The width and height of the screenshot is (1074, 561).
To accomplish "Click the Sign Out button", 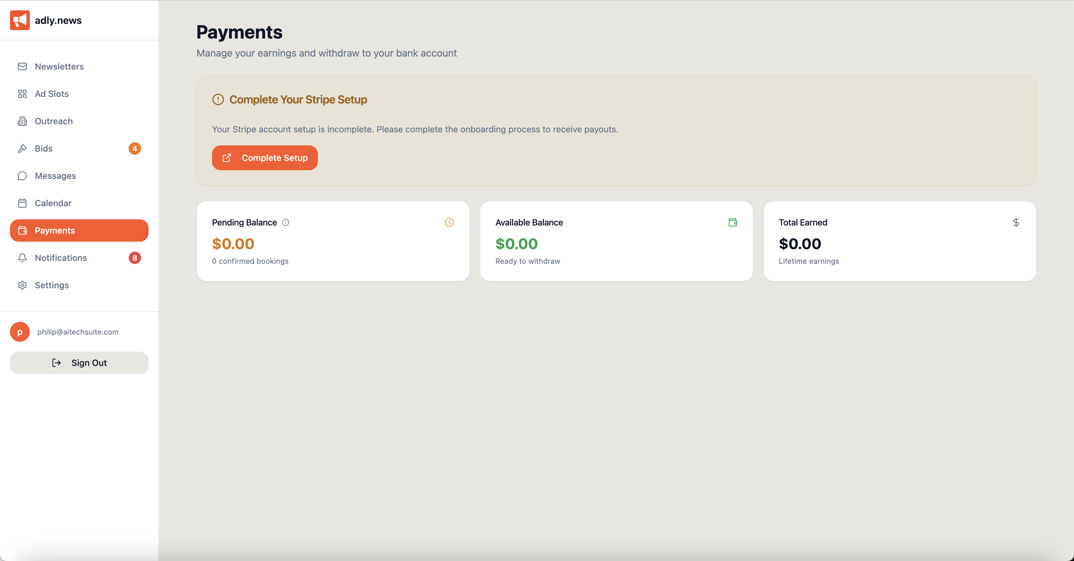I will [79, 363].
